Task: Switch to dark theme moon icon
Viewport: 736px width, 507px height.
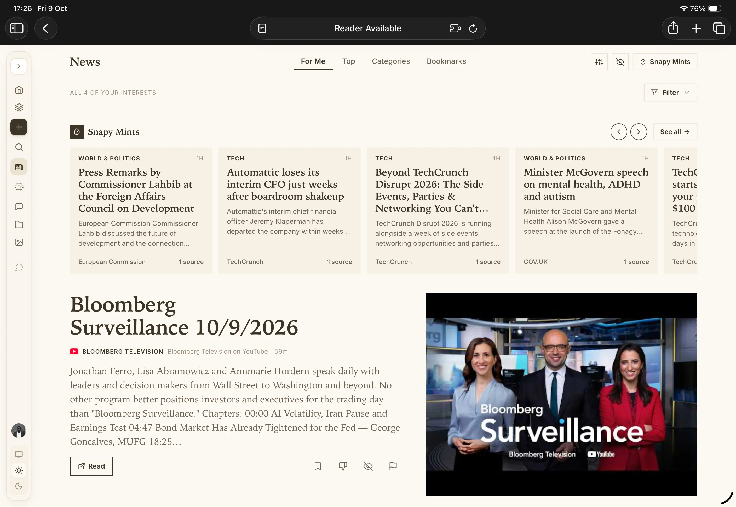Action: pos(19,486)
